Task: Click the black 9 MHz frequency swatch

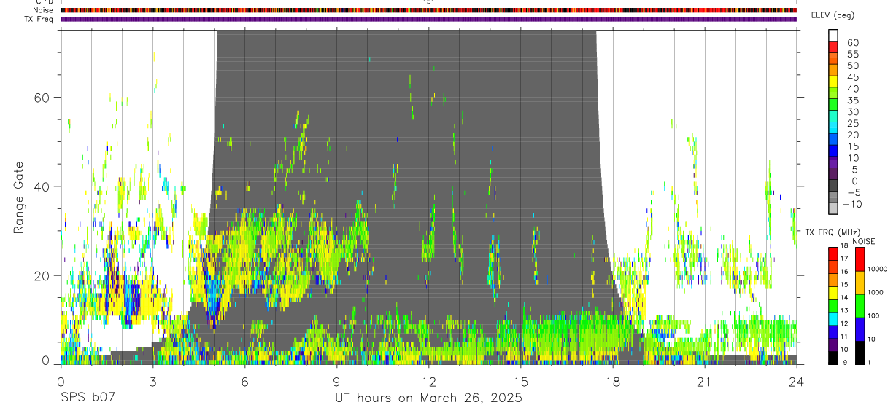Action: (x=833, y=358)
